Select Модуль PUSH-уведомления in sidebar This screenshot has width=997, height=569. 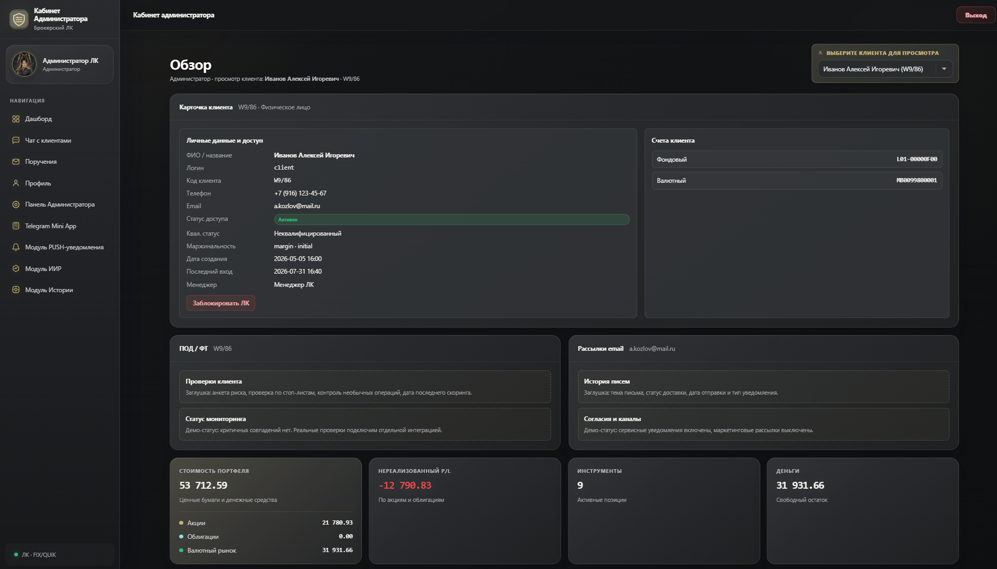pyautogui.click(x=60, y=247)
